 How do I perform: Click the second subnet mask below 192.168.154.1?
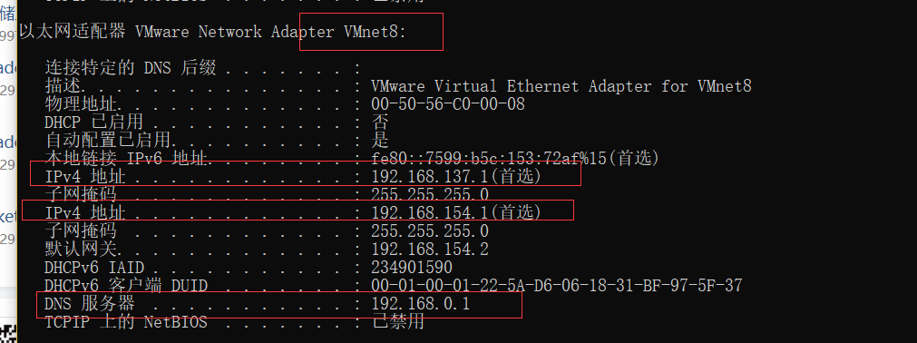click(x=430, y=230)
